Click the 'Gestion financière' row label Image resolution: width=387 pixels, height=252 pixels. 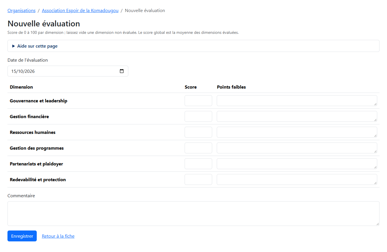tap(29, 117)
